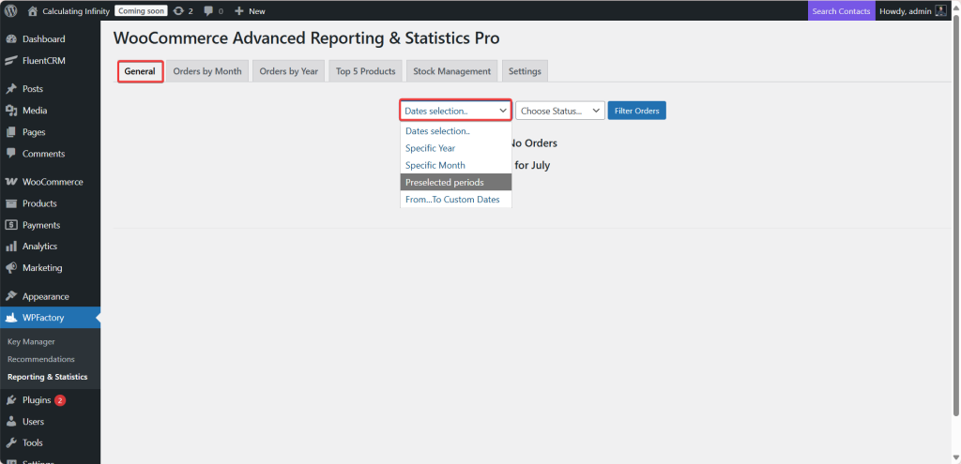This screenshot has height=464, width=961.
Task: Click the Plugins update count badge
Action: click(60, 400)
